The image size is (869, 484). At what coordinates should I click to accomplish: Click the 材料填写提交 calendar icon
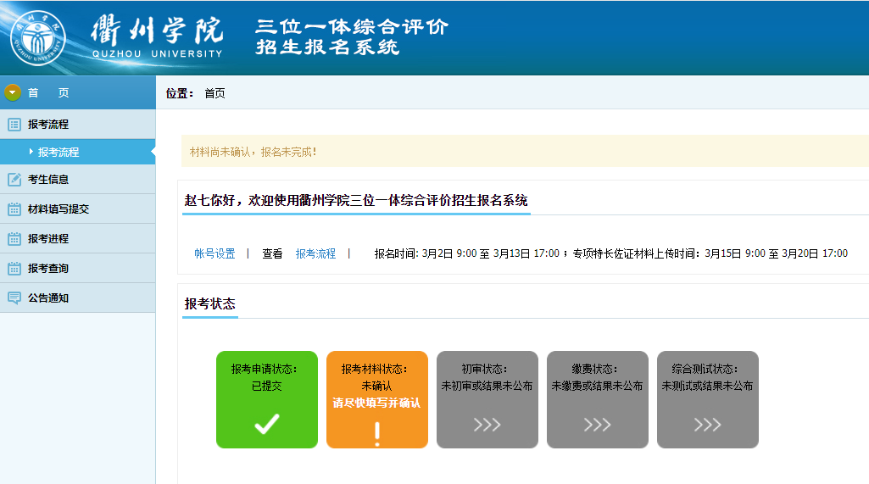[x=14, y=209]
